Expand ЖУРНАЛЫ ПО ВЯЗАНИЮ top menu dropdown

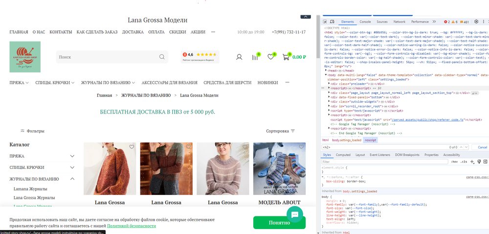pyautogui.click(x=133, y=83)
